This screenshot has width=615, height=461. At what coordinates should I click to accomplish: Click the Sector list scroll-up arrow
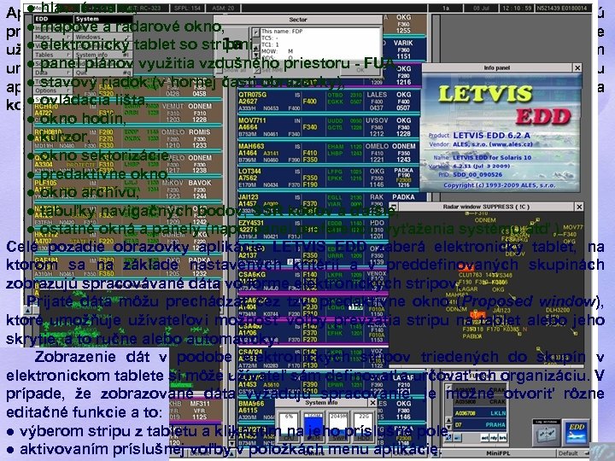point(255,46)
